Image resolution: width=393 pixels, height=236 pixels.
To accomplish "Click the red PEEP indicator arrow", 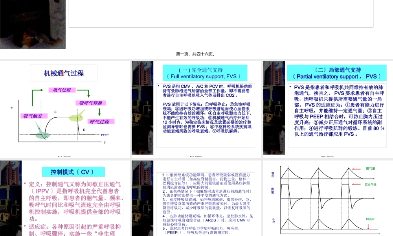I will 368,227.
